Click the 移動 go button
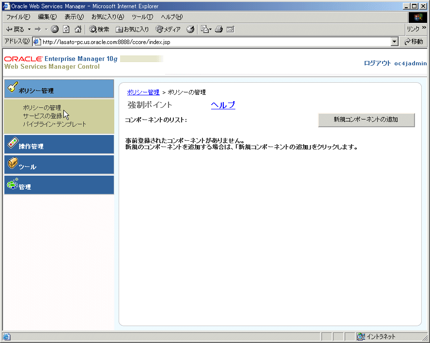The width and height of the screenshot is (430, 343). [414, 42]
